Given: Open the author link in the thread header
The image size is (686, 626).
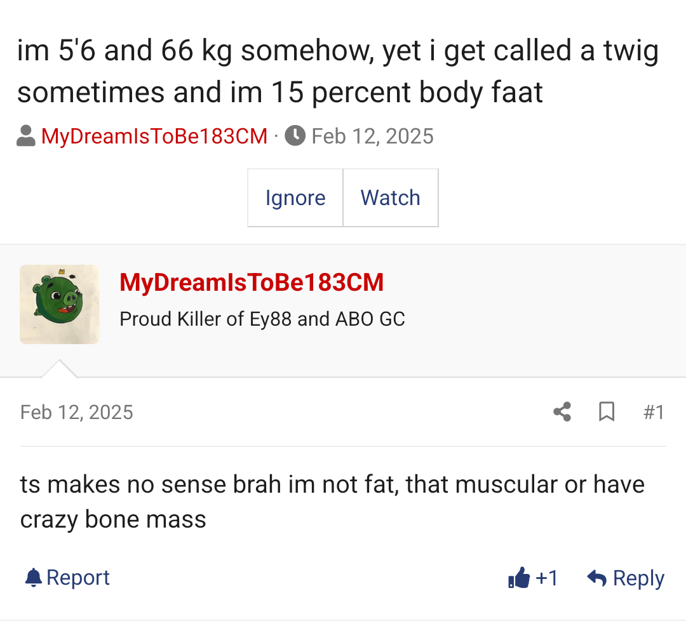Looking at the screenshot, I should point(154,135).
